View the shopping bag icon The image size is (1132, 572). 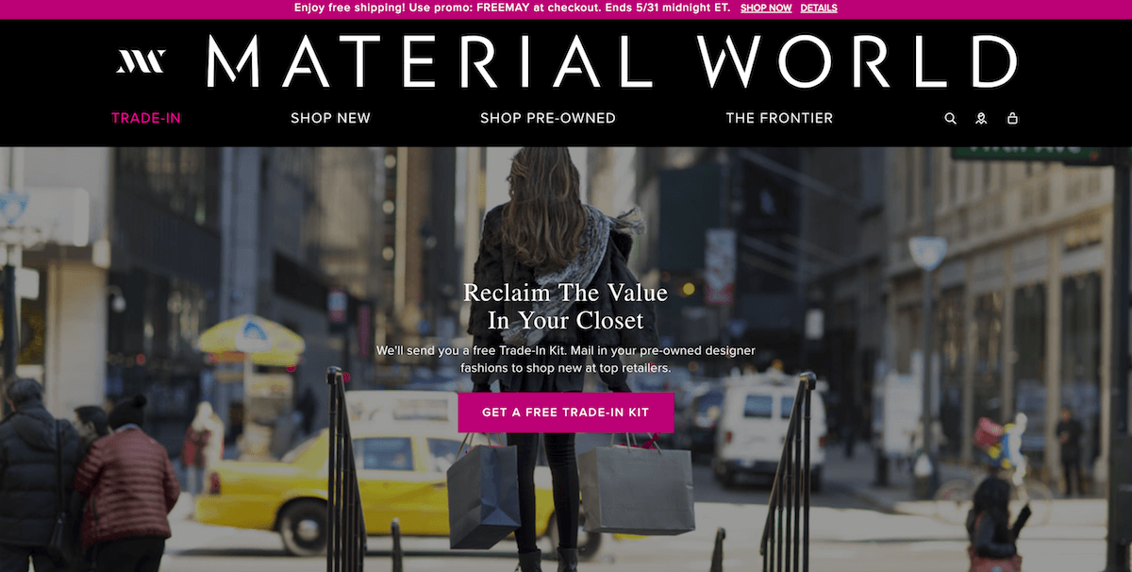(1012, 119)
